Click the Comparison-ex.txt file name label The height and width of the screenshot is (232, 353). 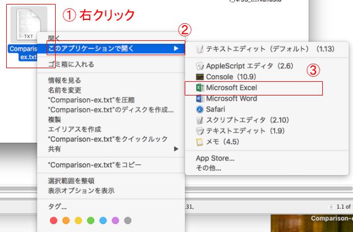point(23,53)
